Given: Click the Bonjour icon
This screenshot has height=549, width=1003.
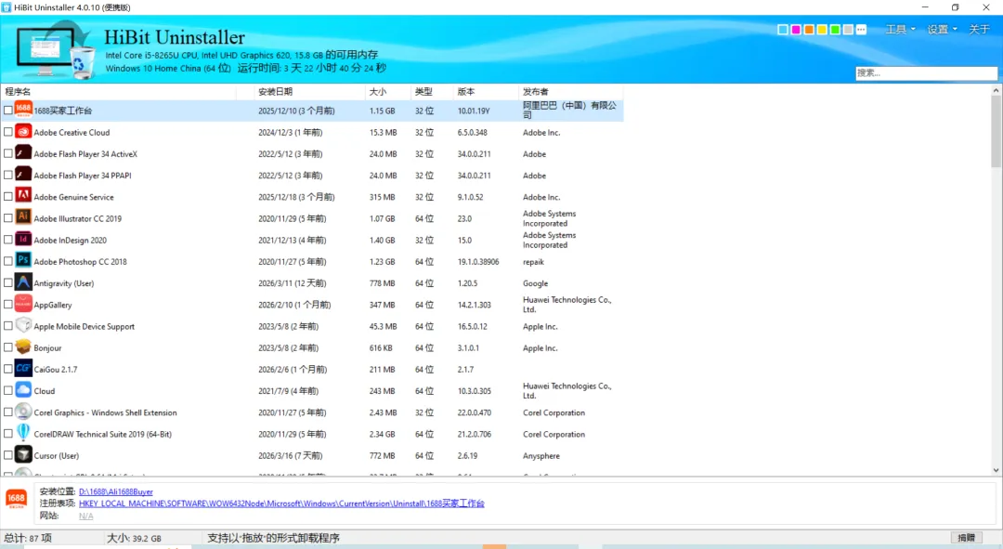Looking at the screenshot, I should click(x=23, y=347).
